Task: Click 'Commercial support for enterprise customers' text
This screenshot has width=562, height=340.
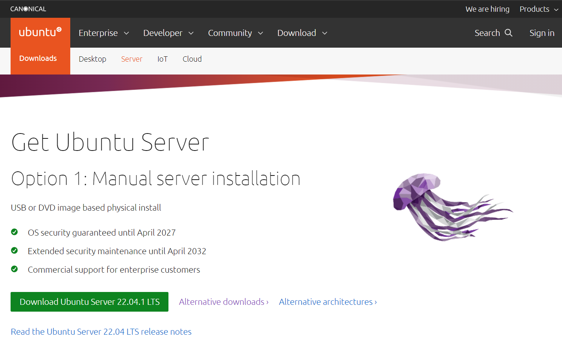Action: (x=114, y=270)
